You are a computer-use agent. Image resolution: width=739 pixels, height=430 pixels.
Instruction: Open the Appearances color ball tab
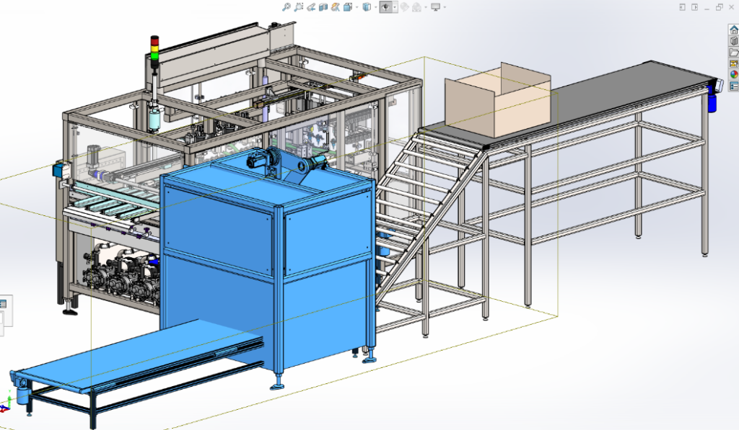pyautogui.click(x=734, y=74)
